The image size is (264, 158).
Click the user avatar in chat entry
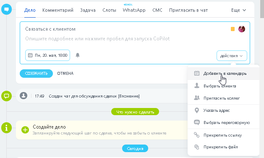[24, 96]
